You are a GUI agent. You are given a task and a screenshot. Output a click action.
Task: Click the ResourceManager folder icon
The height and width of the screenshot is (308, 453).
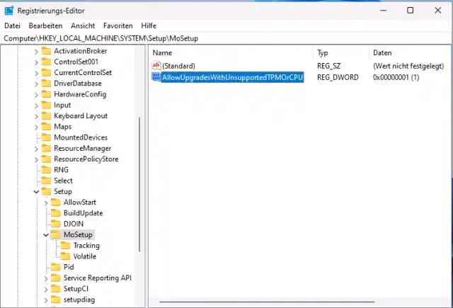pos(46,148)
